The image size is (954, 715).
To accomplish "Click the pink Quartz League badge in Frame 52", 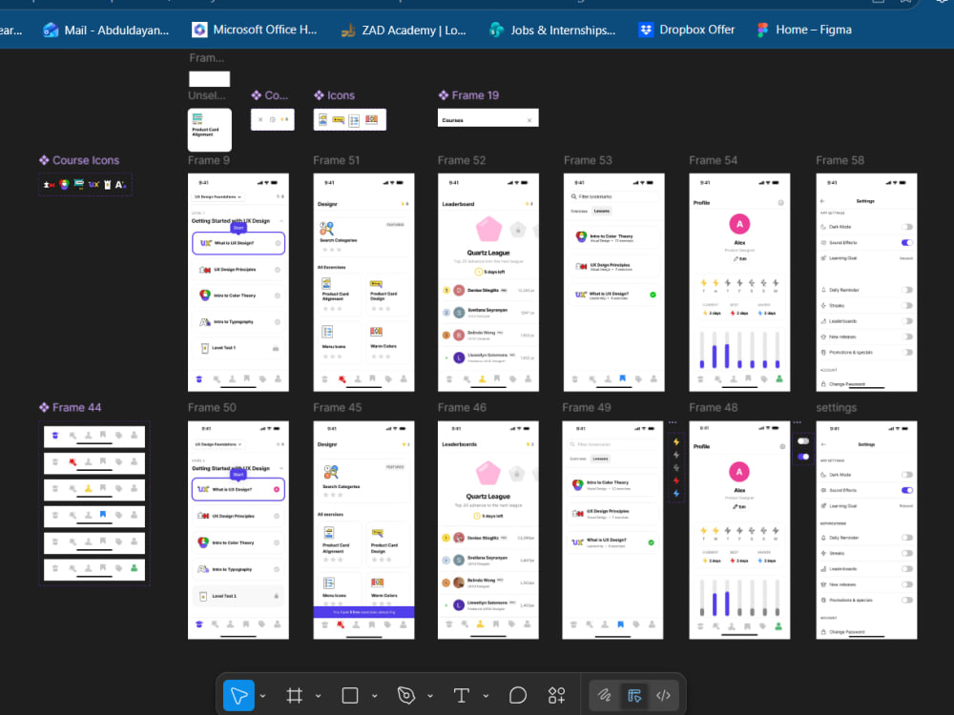I will coord(488,229).
